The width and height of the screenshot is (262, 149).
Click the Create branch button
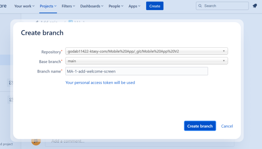pyautogui.click(x=200, y=126)
